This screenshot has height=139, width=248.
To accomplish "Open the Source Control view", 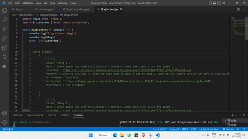I will [5, 29].
